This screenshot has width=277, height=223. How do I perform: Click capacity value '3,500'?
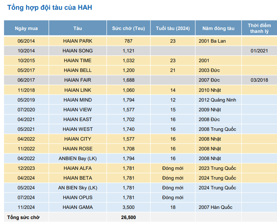click(128, 207)
